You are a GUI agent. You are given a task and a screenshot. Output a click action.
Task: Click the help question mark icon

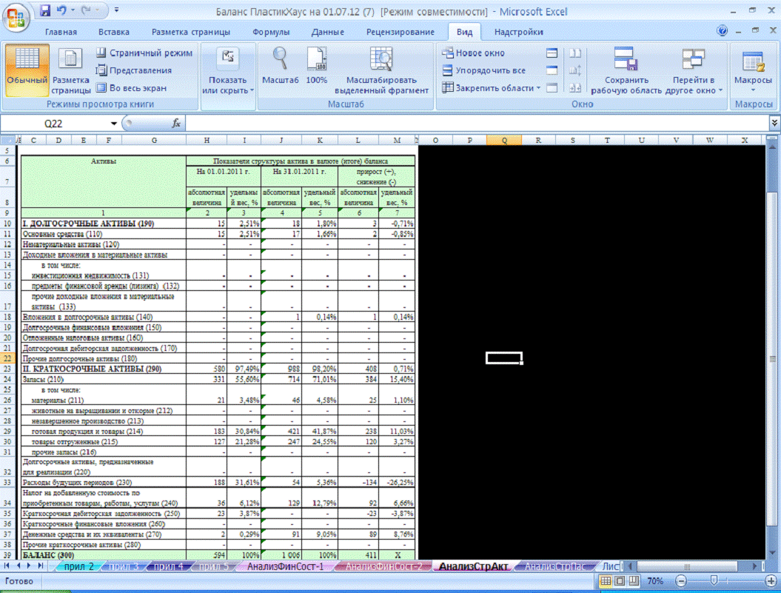pos(723,32)
